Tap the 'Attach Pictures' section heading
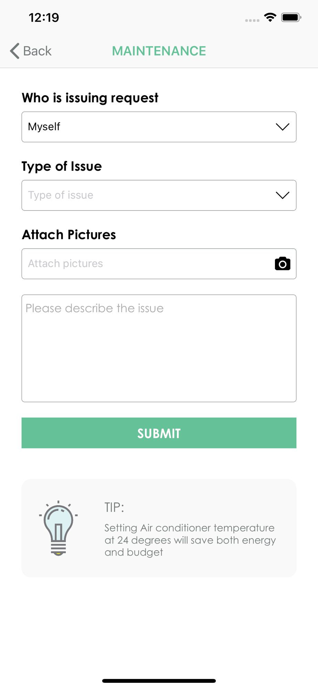318x689 pixels. [x=69, y=235]
